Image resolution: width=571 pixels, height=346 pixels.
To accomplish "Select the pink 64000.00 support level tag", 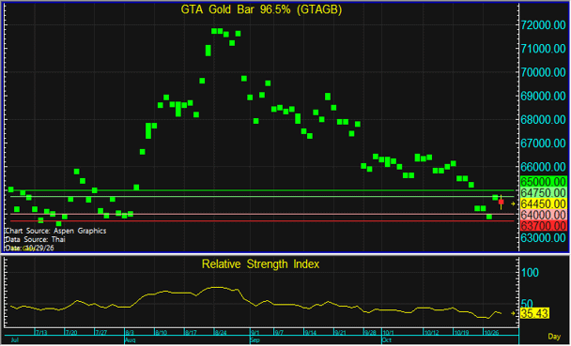I will 544,215.
